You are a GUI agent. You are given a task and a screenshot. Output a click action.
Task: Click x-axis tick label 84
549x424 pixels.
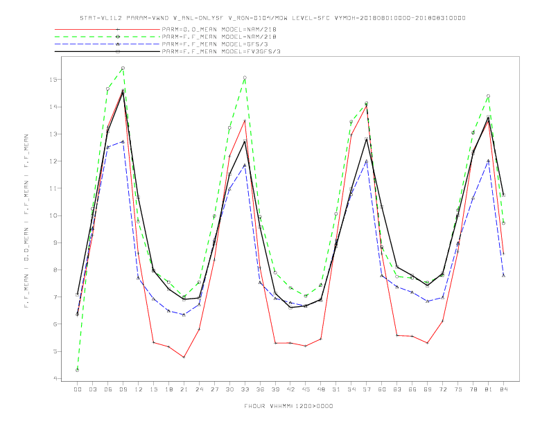[503, 389]
